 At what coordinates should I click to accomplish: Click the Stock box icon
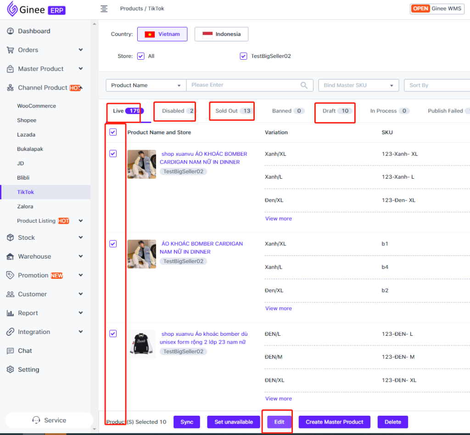[10, 237]
